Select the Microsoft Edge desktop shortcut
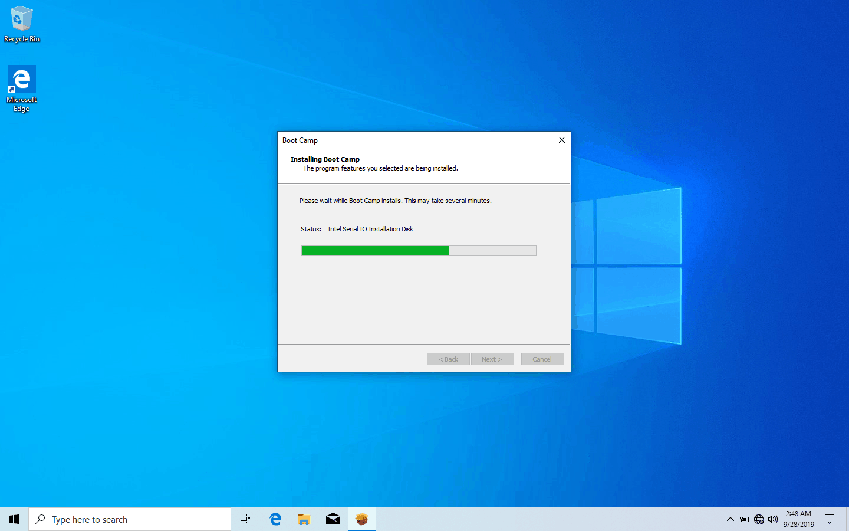The image size is (849, 531). (22, 88)
